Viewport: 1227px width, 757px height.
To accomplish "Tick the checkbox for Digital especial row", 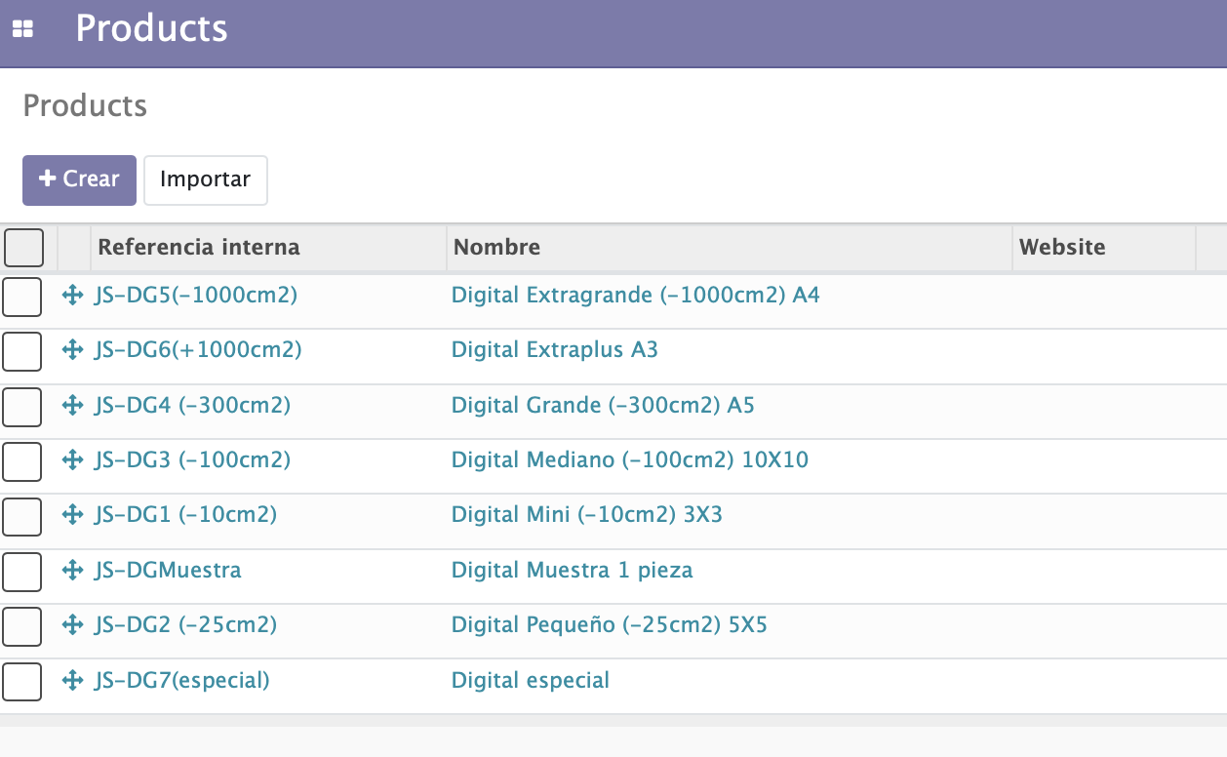I will click(x=22, y=681).
